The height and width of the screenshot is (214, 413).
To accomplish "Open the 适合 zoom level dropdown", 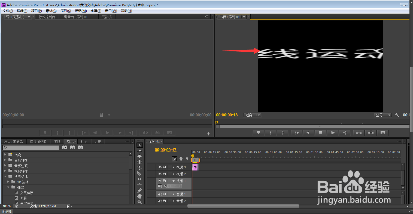I will pos(252,115).
